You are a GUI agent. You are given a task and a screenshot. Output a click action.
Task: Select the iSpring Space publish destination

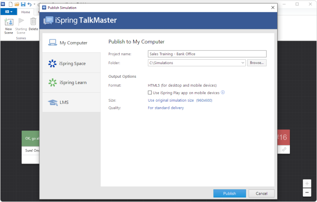click(x=72, y=63)
